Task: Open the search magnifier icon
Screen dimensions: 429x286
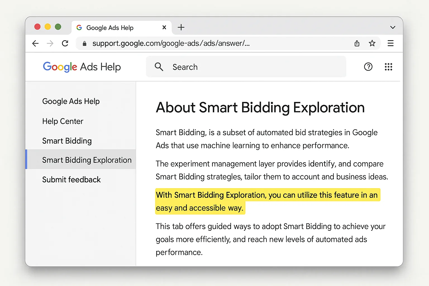Action: [x=159, y=67]
